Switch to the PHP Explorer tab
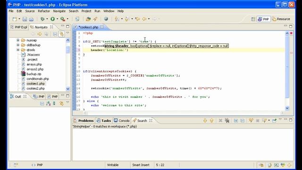The height and width of the screenshot is (170, 302). click(x=19, y=27)
